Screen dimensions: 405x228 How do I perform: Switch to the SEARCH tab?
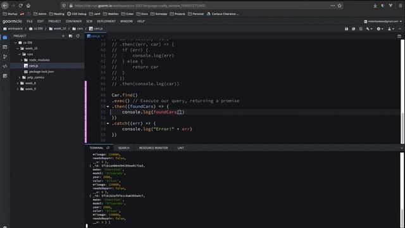click(124, 148)
